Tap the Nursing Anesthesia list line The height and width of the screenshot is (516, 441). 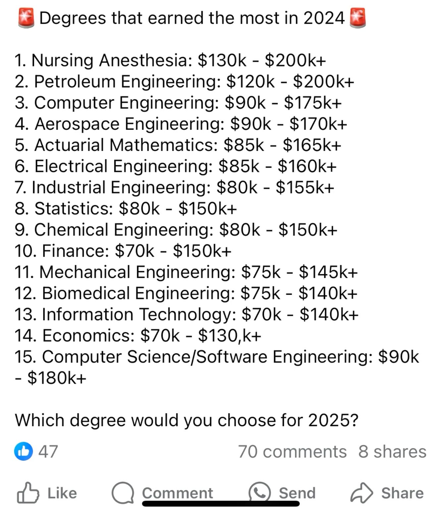(x=170, y=60)
